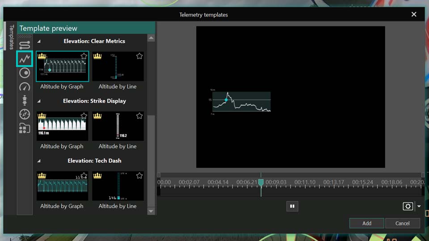
Task: Click the Add button
Action: pos(366,223)
